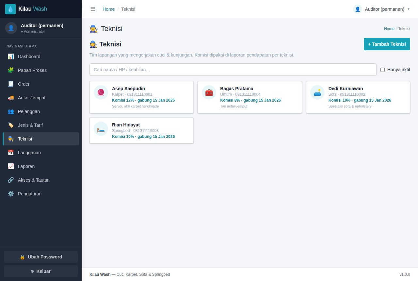The image size is (418, 281).
Task: Click the Teknisi mechanic icon in sidebar
Action: pyautogui.click(x=11, y=139)
